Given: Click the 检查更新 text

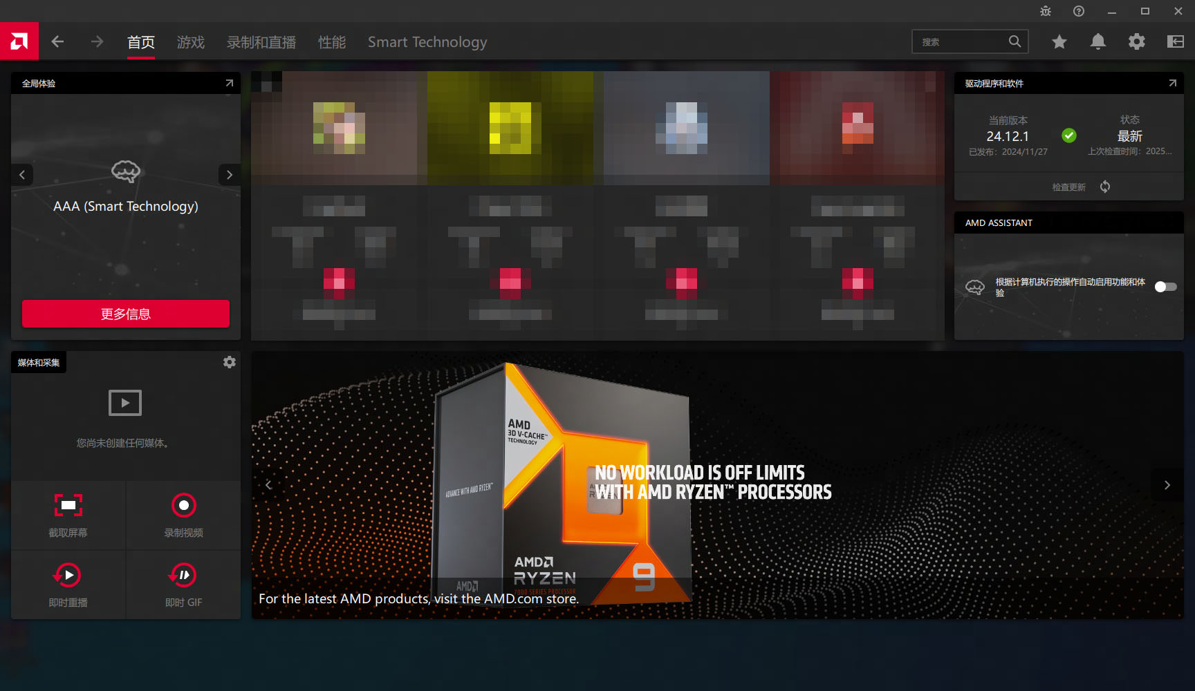Looking at the screenshot, I should 1068,187.
